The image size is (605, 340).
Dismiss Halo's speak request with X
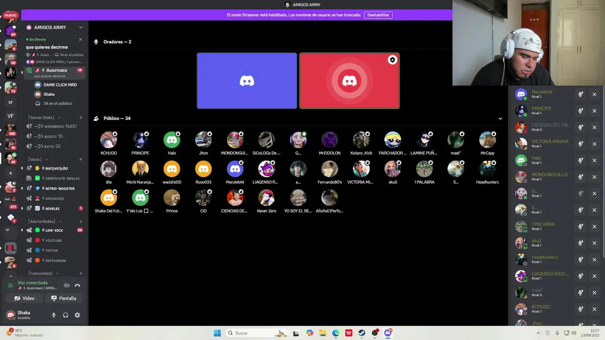coord(595,161)
